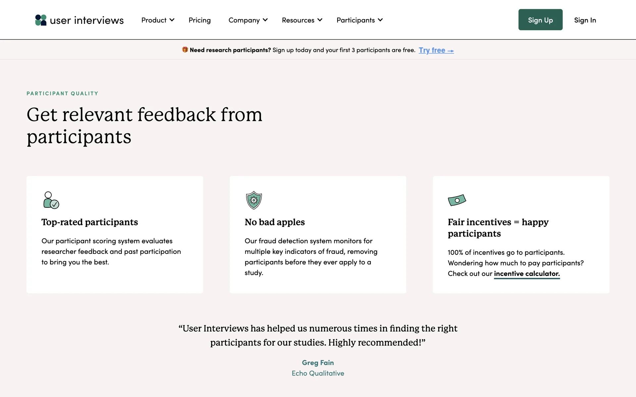
Task: Click the money bill incentive icon
Action: (457, 200)
